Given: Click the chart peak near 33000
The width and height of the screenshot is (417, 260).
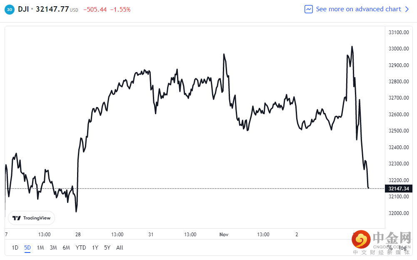Looking at the screenshot, I should click(x=352, y=47).
